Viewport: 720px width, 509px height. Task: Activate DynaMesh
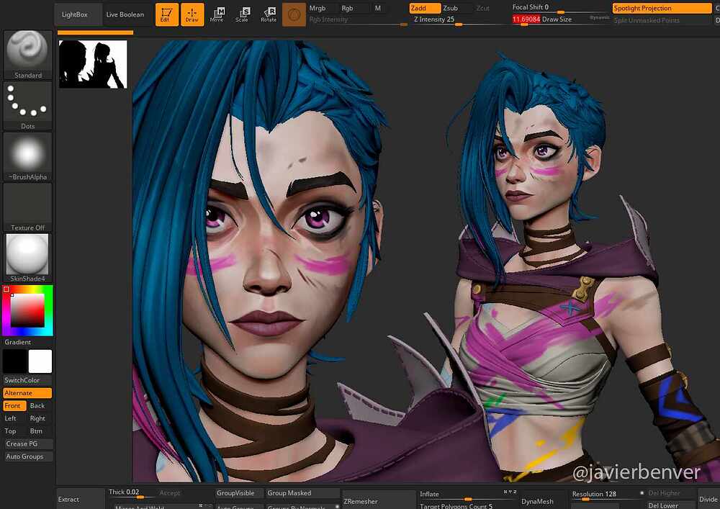click(x=537, y=503)
